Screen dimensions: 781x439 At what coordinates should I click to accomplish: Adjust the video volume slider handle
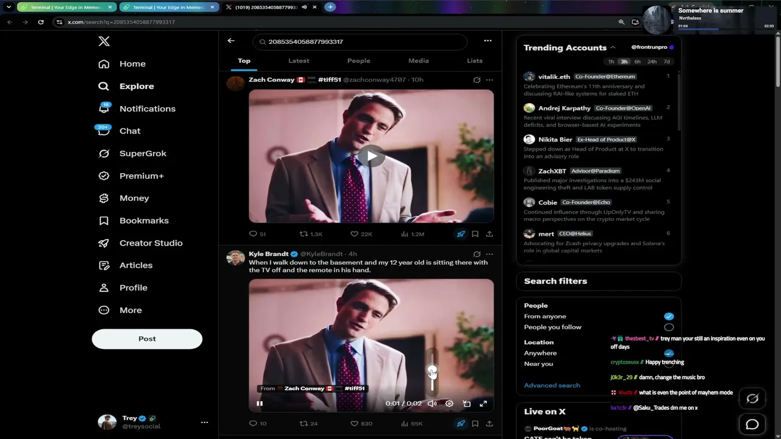click(432, 371)
